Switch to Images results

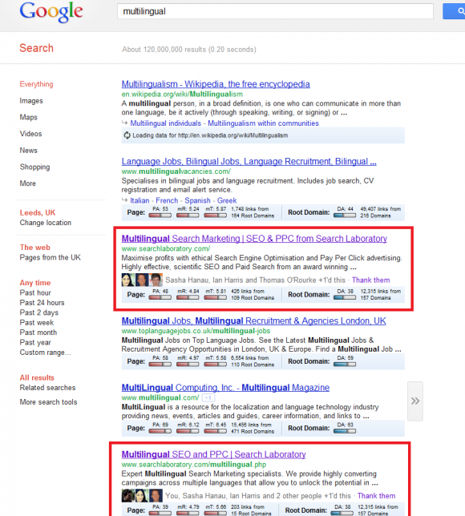(31, 101)
